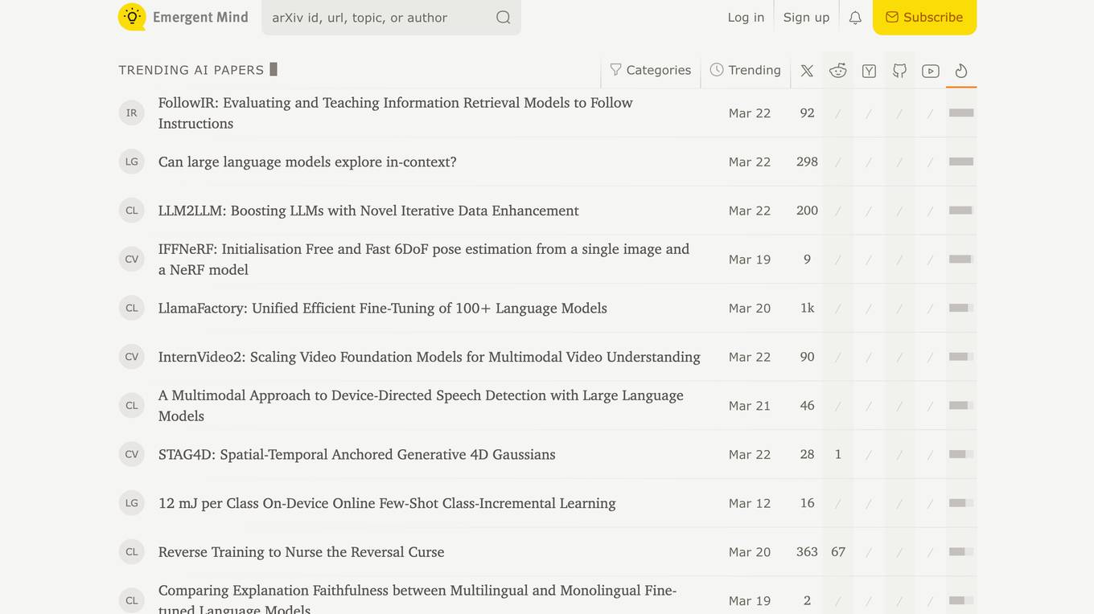Click the search magnifier icon
The height and width of the screenshot is (614, 1094).
[x=503, y=17]
